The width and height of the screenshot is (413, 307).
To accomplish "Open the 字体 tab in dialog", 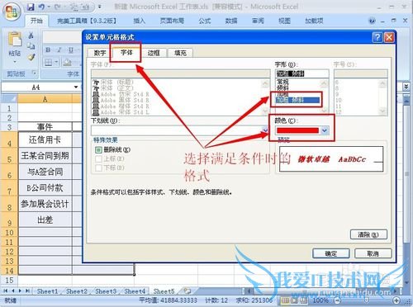I will pyautogui.click(x=126, y=52).
